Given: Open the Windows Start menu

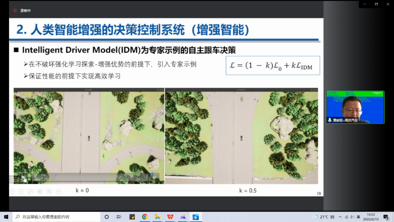Looking at the screenshot, I should point(6,217).
